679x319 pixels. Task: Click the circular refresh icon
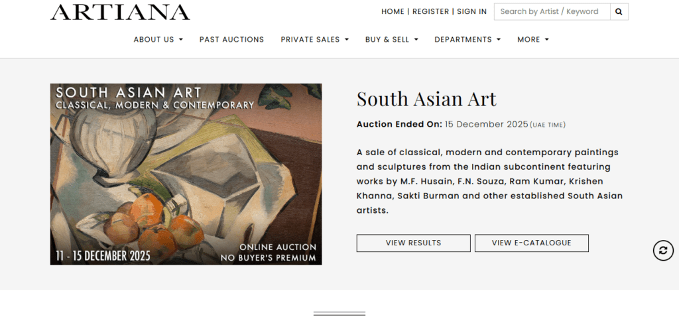point(663,250)
